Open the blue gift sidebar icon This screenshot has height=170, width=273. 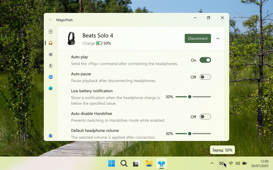point(50,77)
